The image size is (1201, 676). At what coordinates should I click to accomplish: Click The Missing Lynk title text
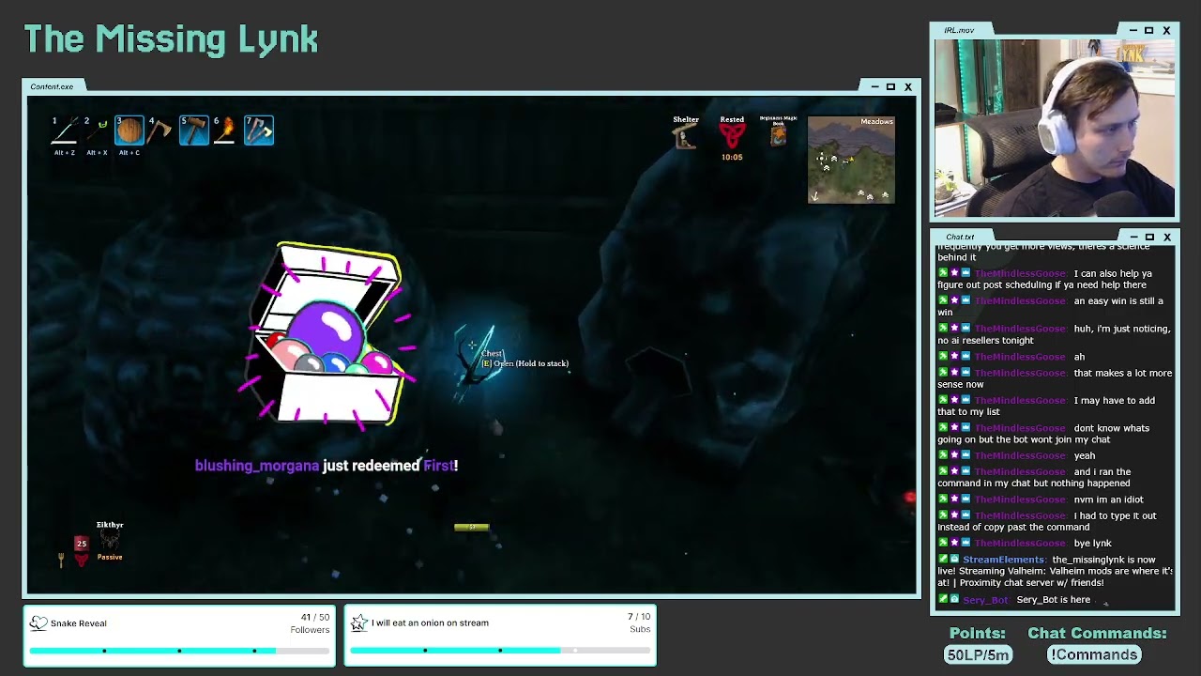pos(171,39)
